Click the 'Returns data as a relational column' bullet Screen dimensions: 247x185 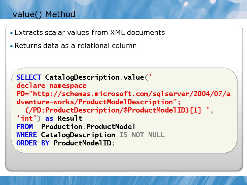pyautogui.click(x=76, y=46)
